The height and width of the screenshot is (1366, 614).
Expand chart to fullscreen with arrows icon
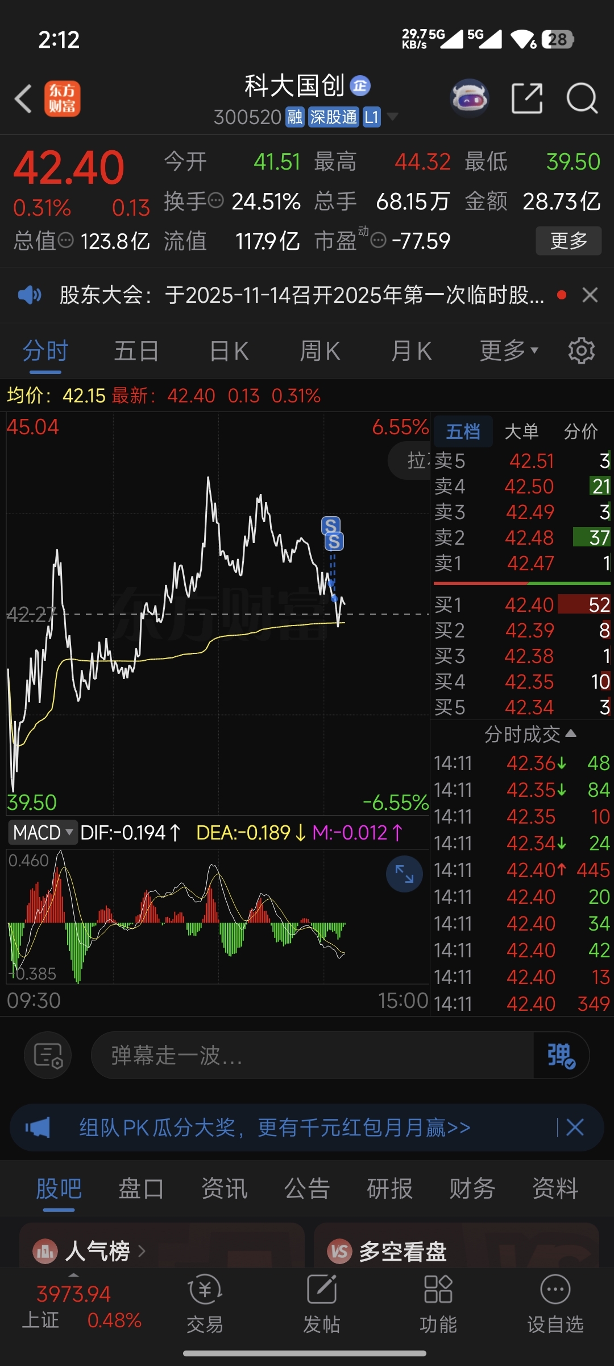[x=405, y=874]
